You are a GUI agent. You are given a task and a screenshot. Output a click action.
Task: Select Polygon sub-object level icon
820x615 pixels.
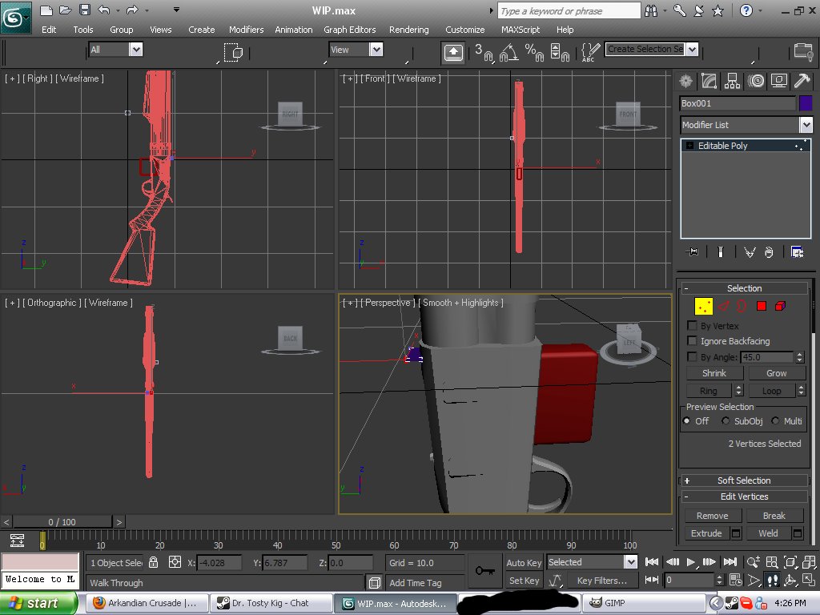click(x=761, y=306)
